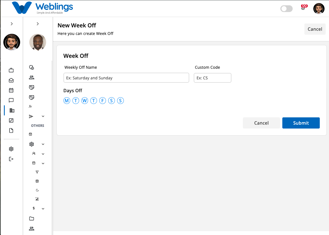This screenshot has height=235, width=329.
Task: Open the folder icon in the submenu
Action: click(x=32, y=219)
